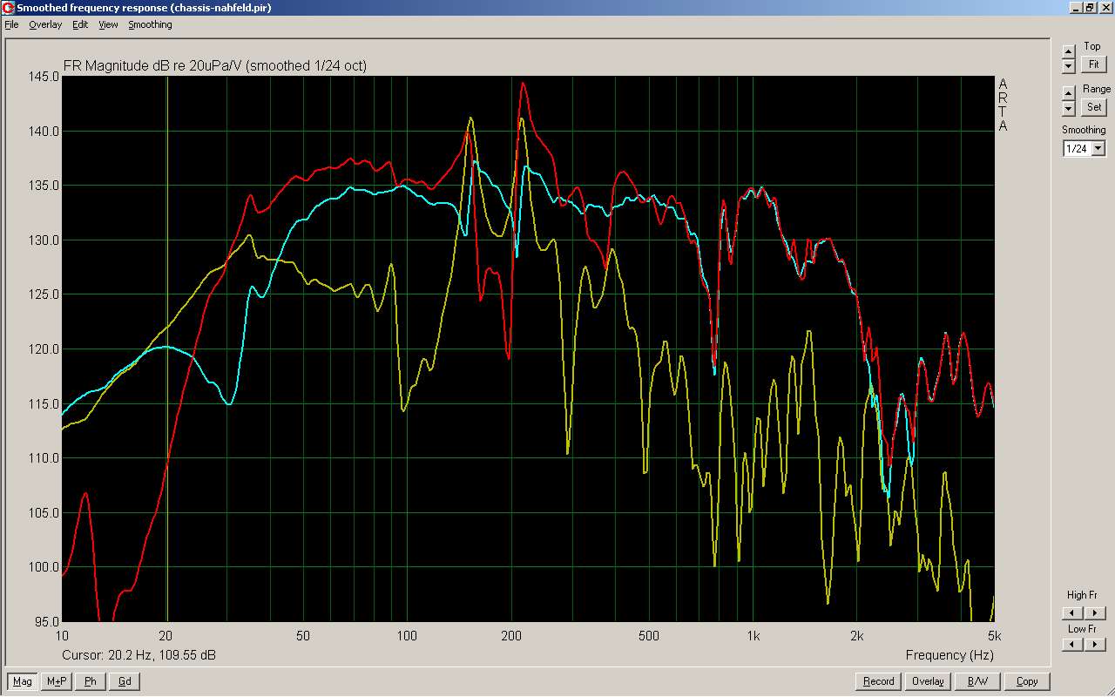
Task: Open the Smoothing menu in menu bar
Action: [x=150, y=24]
